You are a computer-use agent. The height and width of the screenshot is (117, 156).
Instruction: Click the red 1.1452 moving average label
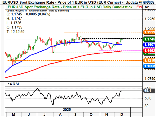click(149, 51)
